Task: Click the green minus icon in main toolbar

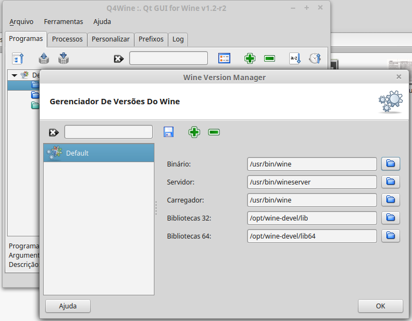Action: tap(270, 58)
